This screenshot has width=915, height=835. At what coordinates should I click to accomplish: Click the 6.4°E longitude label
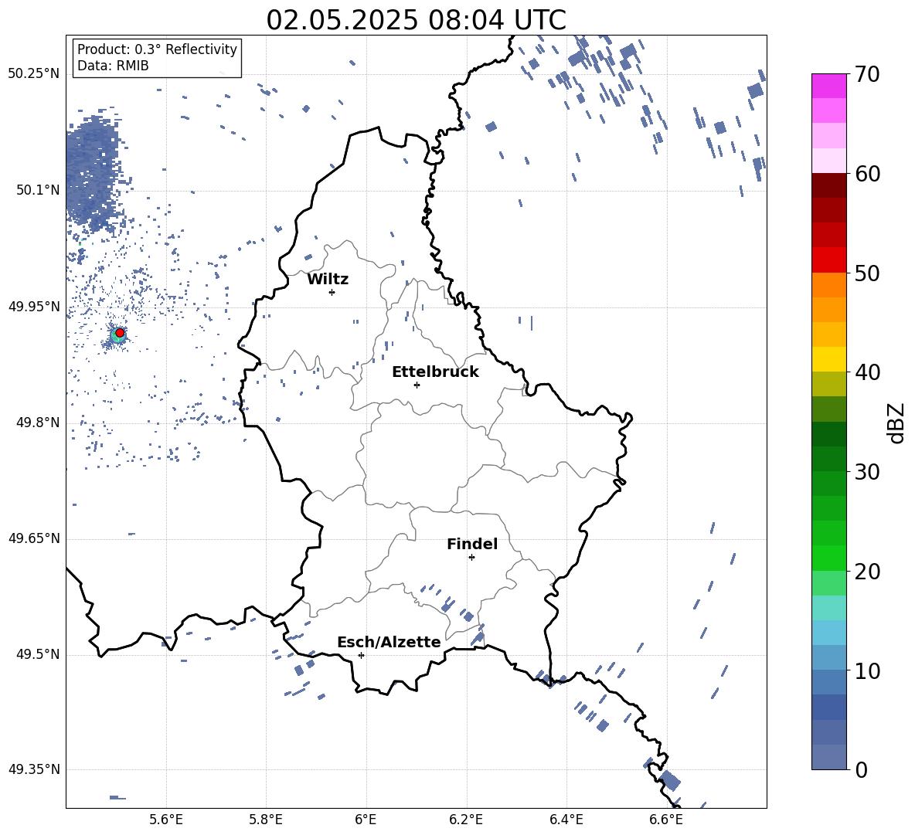(x=566, y=820)
